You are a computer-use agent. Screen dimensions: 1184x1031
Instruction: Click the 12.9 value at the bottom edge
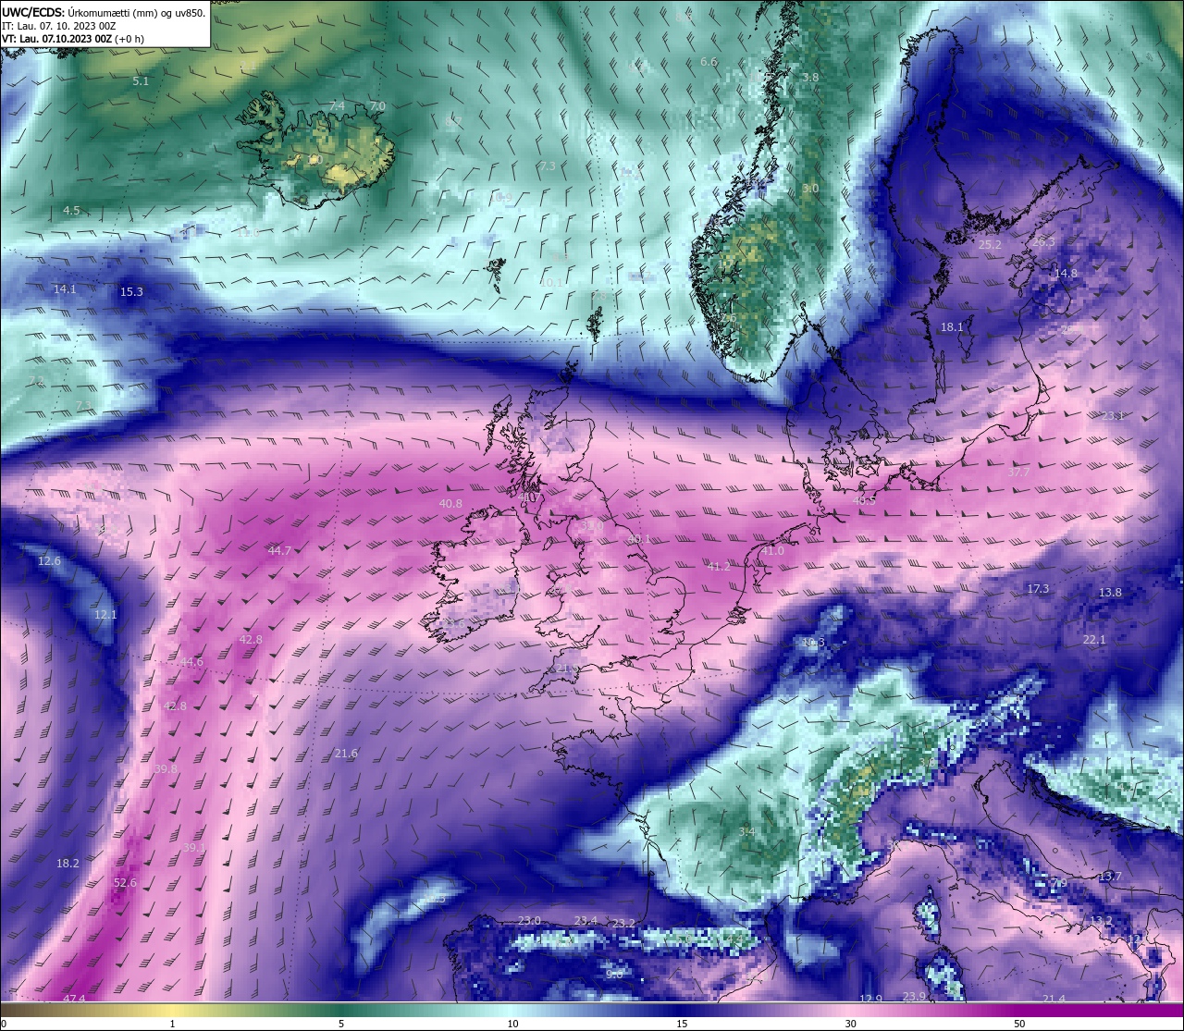[x=870, y=999]
